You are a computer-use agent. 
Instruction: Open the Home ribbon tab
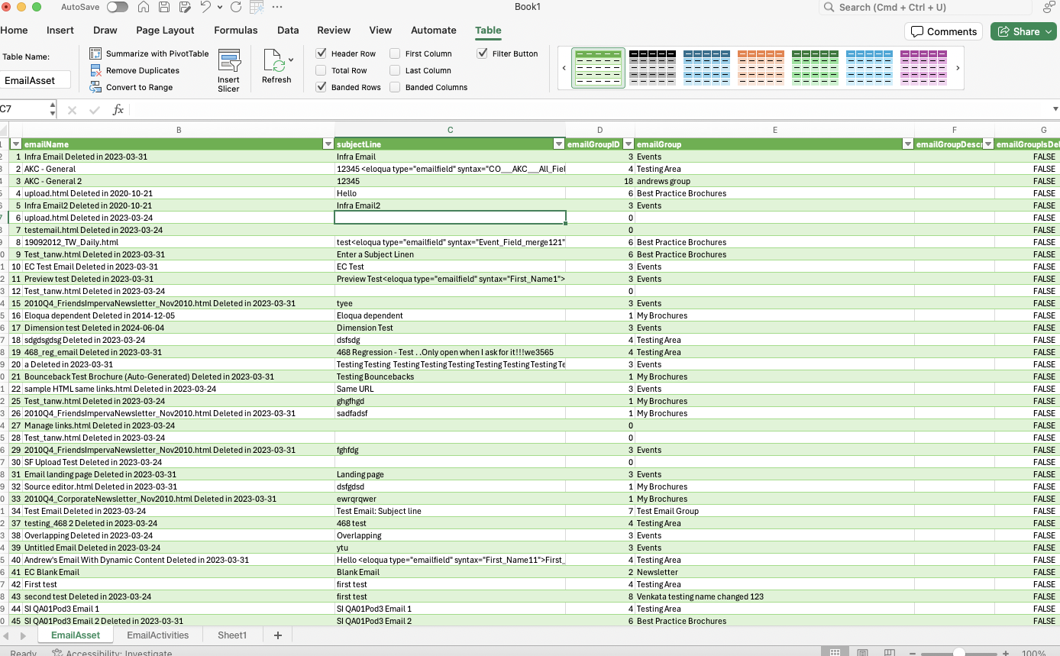point(14,31)
